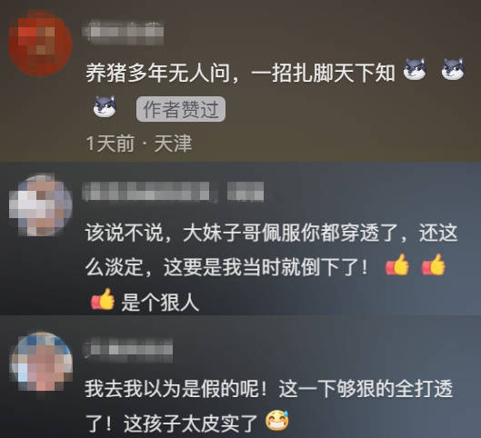This screenshot has width=481, height=438.
Task: Click the first commenter's blurred username
Action: pyautogui.click(x=123, y=33)
